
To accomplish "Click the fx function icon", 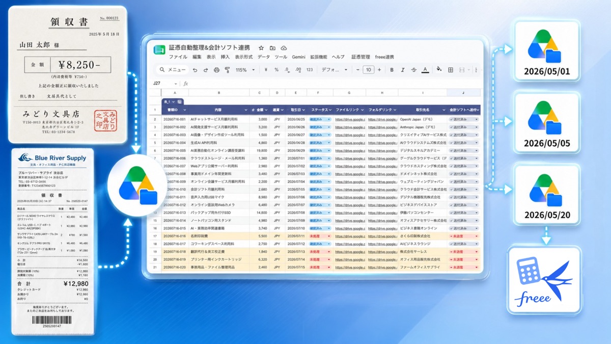I will pos(186,83).
